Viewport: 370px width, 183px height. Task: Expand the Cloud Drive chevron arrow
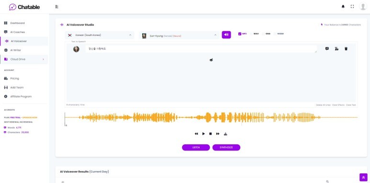pyautogui.click(x=43, y=59)
